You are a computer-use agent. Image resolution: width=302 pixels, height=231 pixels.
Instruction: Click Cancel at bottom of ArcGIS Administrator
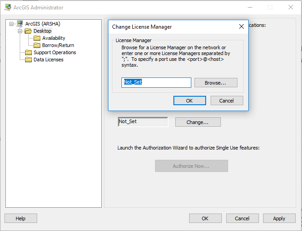pyautogui.click(x=242, y=218)
